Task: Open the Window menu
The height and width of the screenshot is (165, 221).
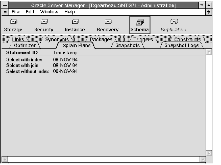Action: [49, 12]
